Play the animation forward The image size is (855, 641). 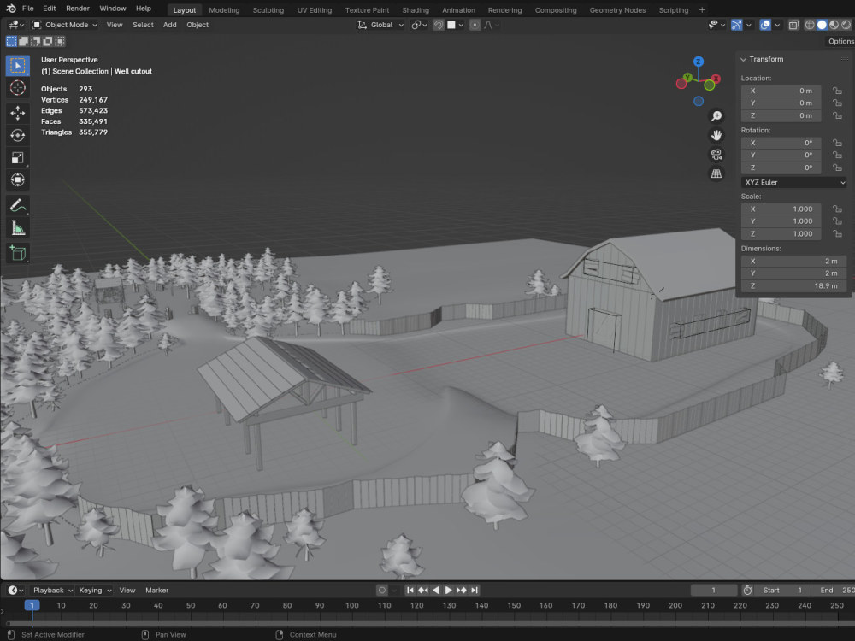448,590
